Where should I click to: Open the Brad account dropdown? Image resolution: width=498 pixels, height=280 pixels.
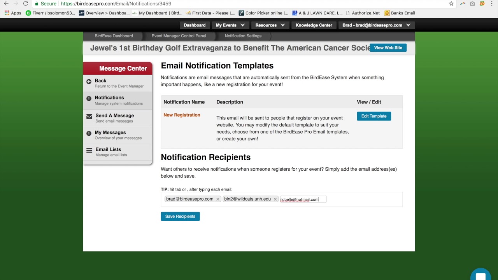tap(376, 25)
